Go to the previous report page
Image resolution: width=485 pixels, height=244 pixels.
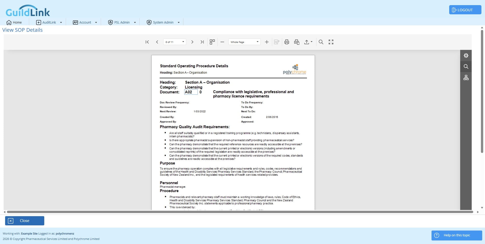157,42
